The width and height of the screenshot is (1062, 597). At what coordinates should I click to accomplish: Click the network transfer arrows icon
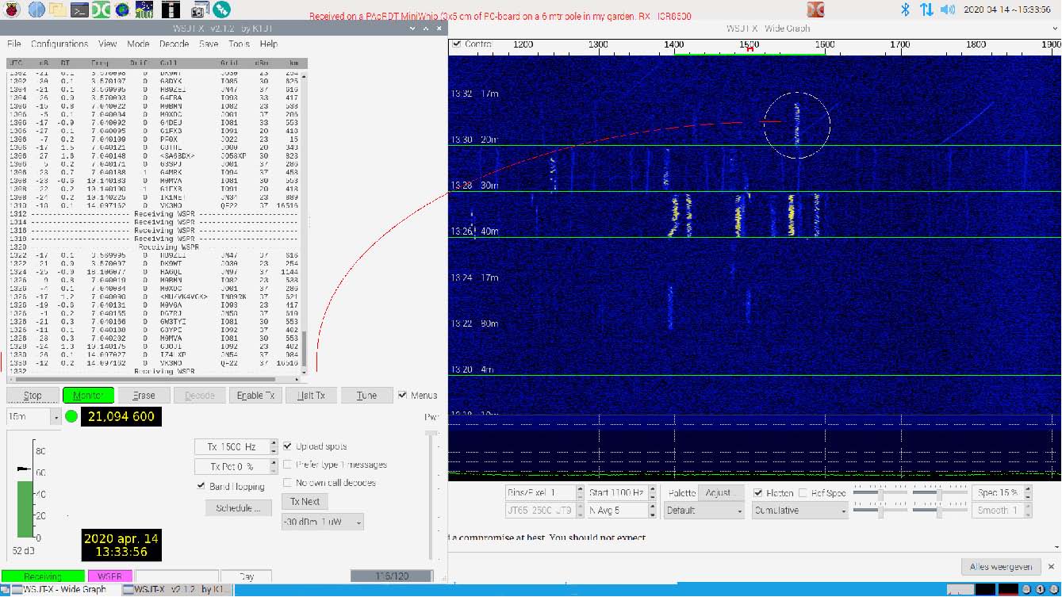[926, 10]
